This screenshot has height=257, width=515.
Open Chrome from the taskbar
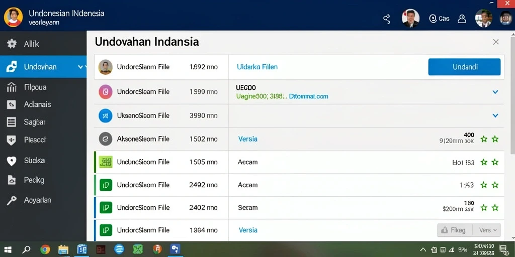45,250
